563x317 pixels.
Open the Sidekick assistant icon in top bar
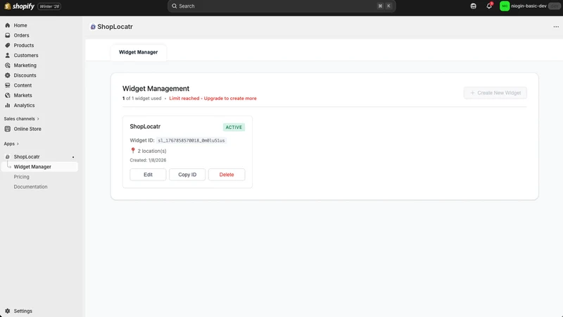pyautogui.click(x=473, y=6)
